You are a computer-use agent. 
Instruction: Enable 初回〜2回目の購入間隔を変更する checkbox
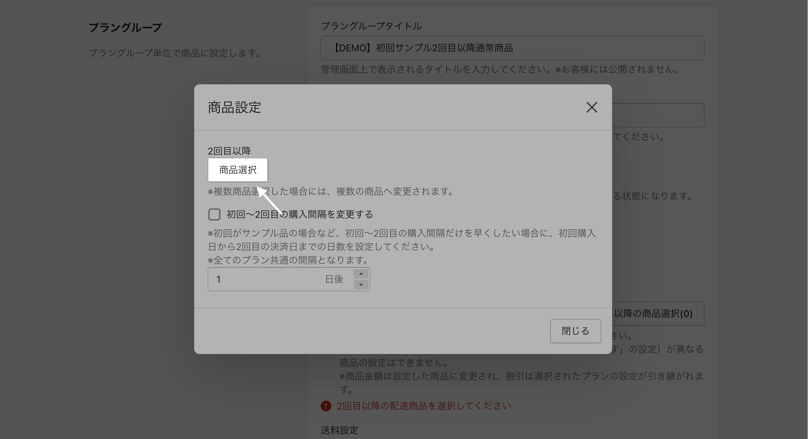[x=214, y=214]
